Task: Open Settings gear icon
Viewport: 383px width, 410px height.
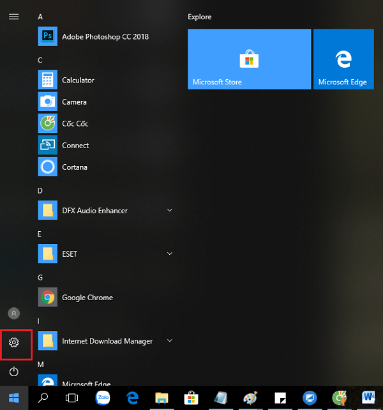Action: pyautogui.click(x=14, y=343)
